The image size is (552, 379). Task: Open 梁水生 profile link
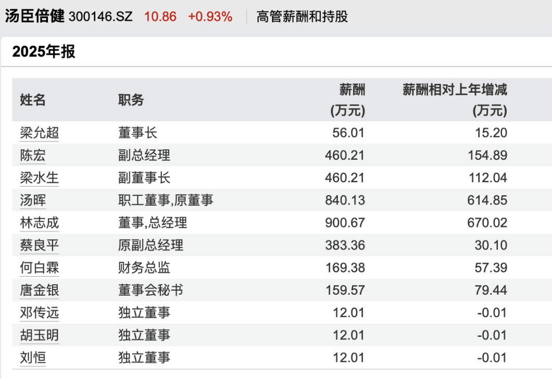click(x=40, y=178)
